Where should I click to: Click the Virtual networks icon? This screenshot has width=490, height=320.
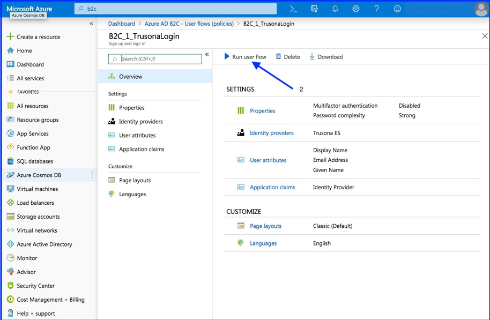[10, 230]
